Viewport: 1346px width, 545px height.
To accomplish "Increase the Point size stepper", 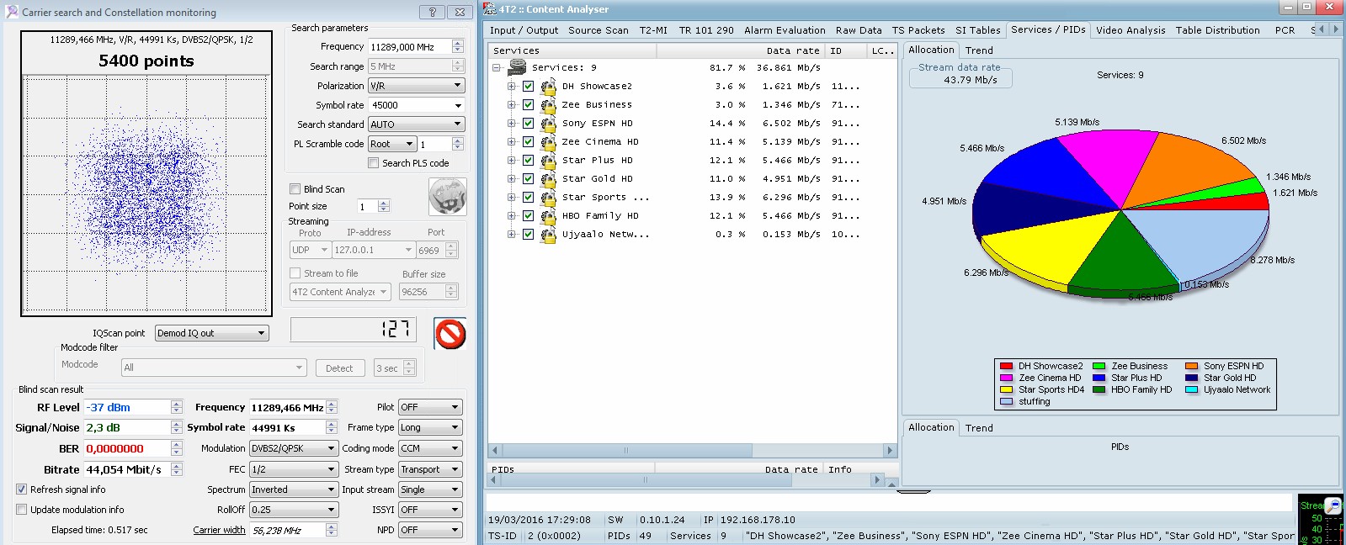I will [384, 203].
